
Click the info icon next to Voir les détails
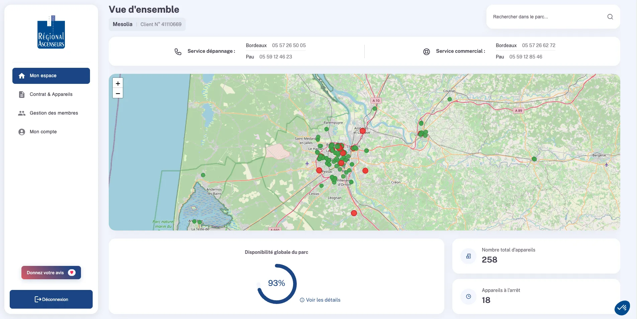[x=302, y=300]
